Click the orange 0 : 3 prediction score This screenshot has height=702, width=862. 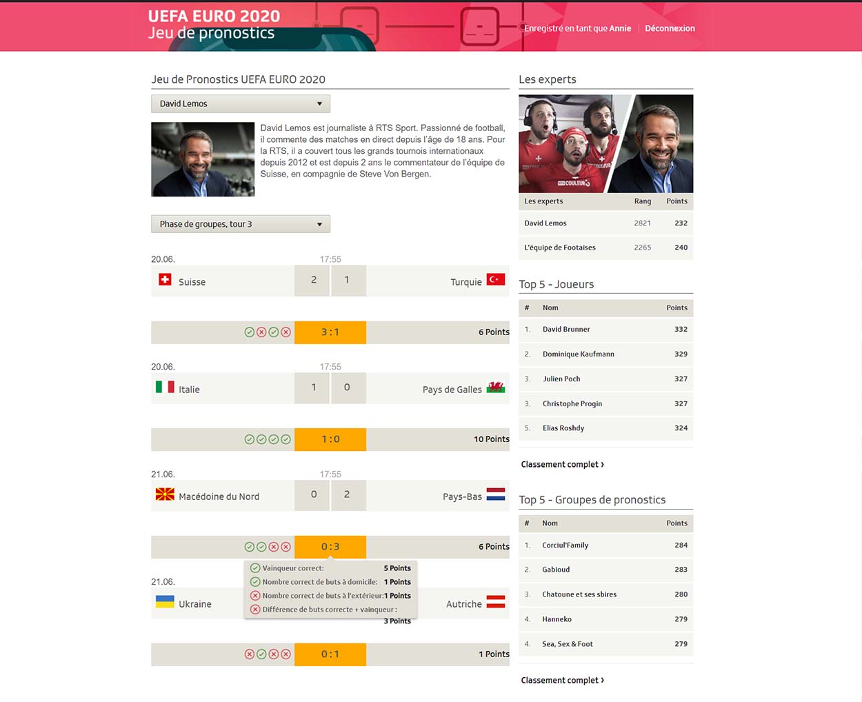330,547
